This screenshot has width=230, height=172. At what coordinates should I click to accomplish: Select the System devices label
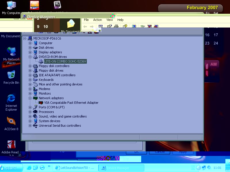(49, 121)
